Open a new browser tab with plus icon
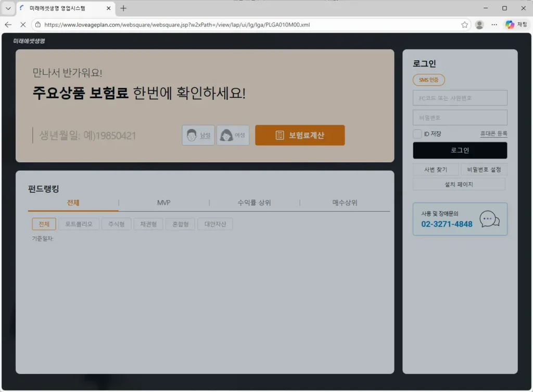533x392 pixels. (x=123, y=8)
